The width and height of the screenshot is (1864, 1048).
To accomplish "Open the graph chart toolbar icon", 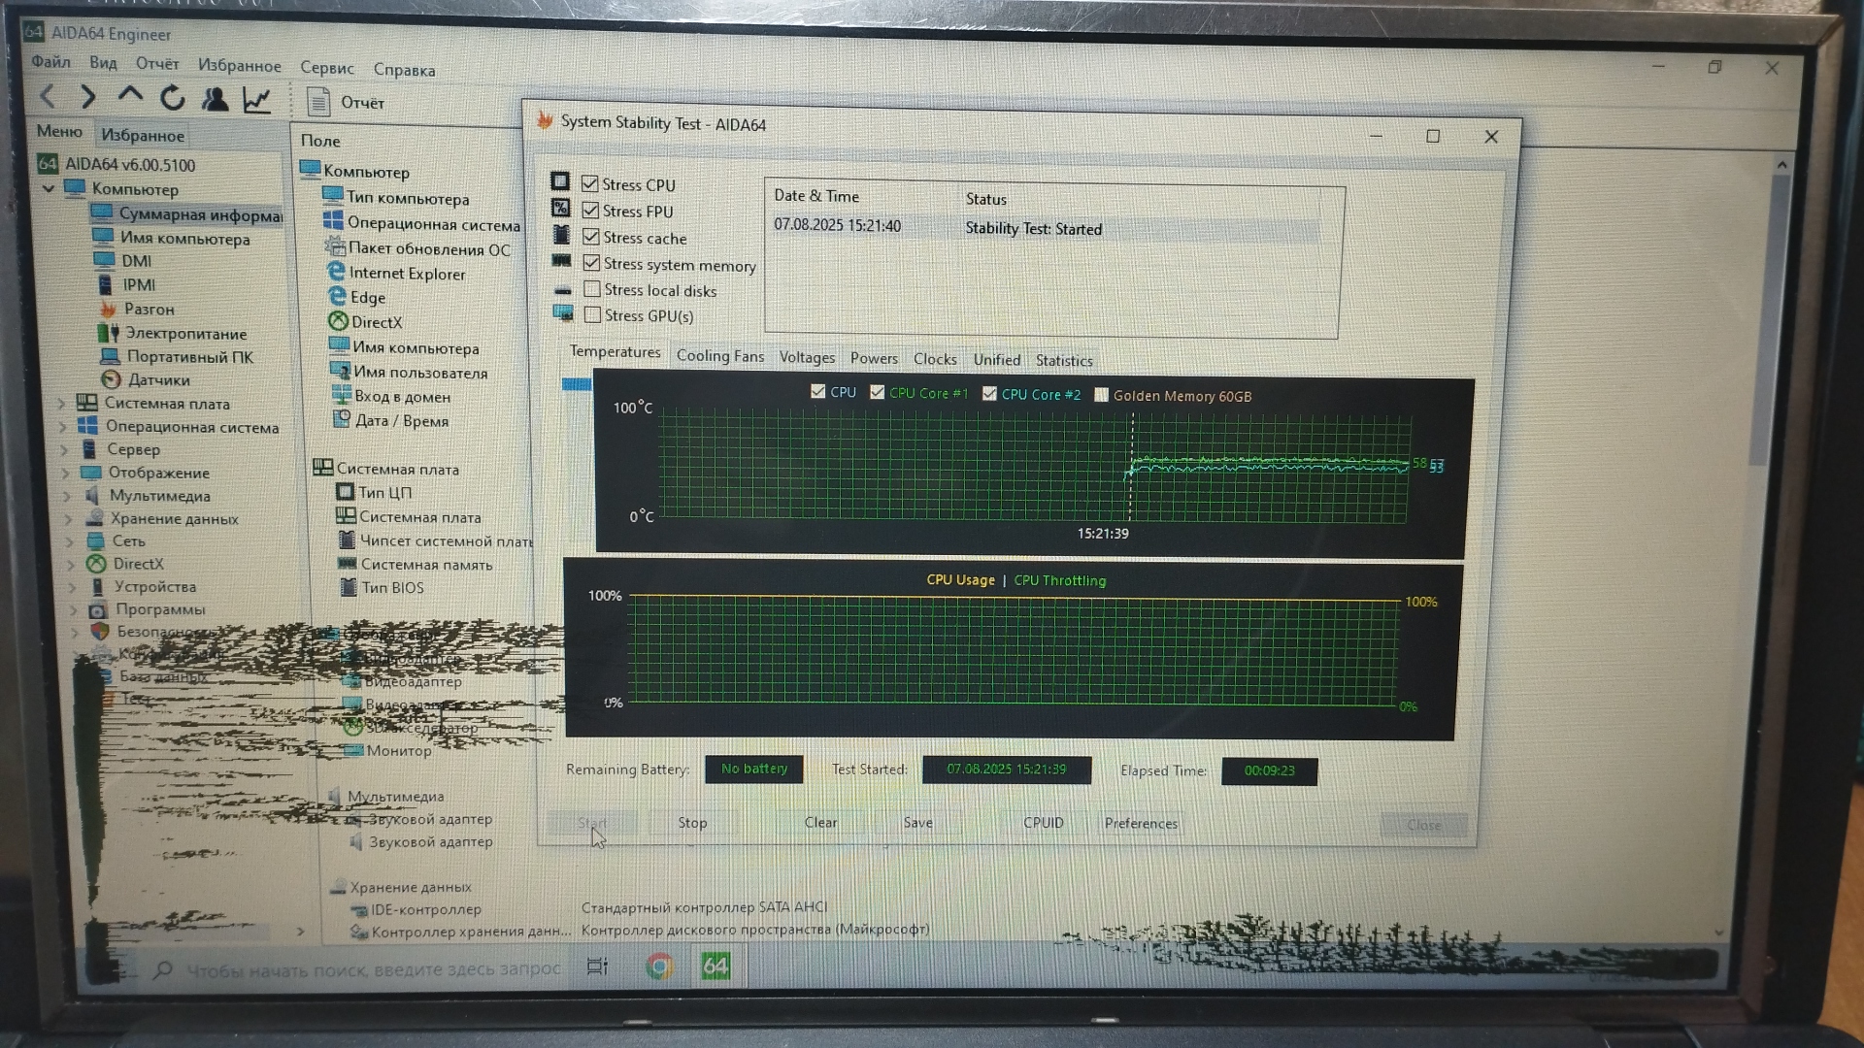I will pos(256,100).
